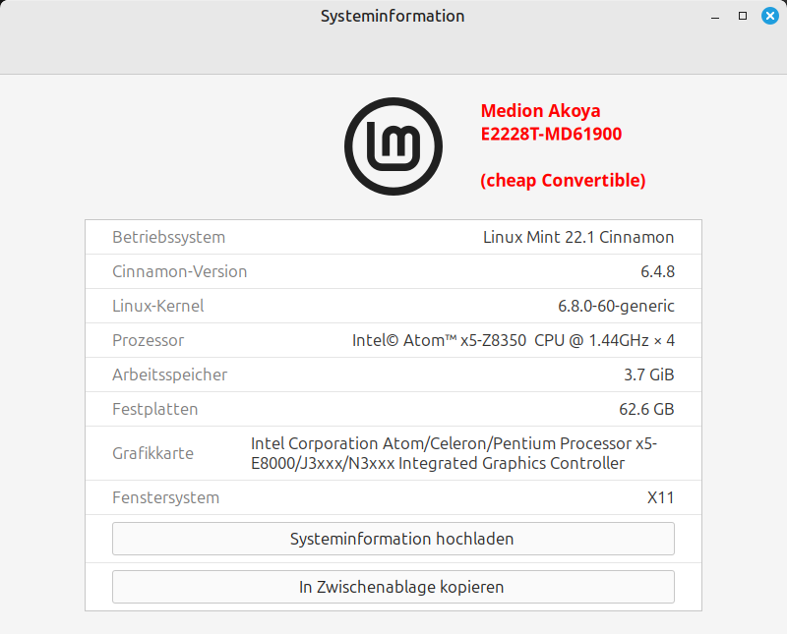This screenshot has height=634, width=787.
Task: Click the Cinnamon version number 6.4.8
Action: [x=657, y=272]
